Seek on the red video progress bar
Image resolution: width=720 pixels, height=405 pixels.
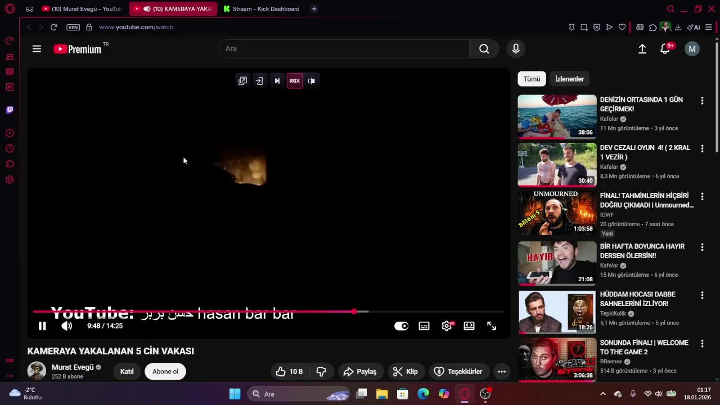[x=268, y=312]
